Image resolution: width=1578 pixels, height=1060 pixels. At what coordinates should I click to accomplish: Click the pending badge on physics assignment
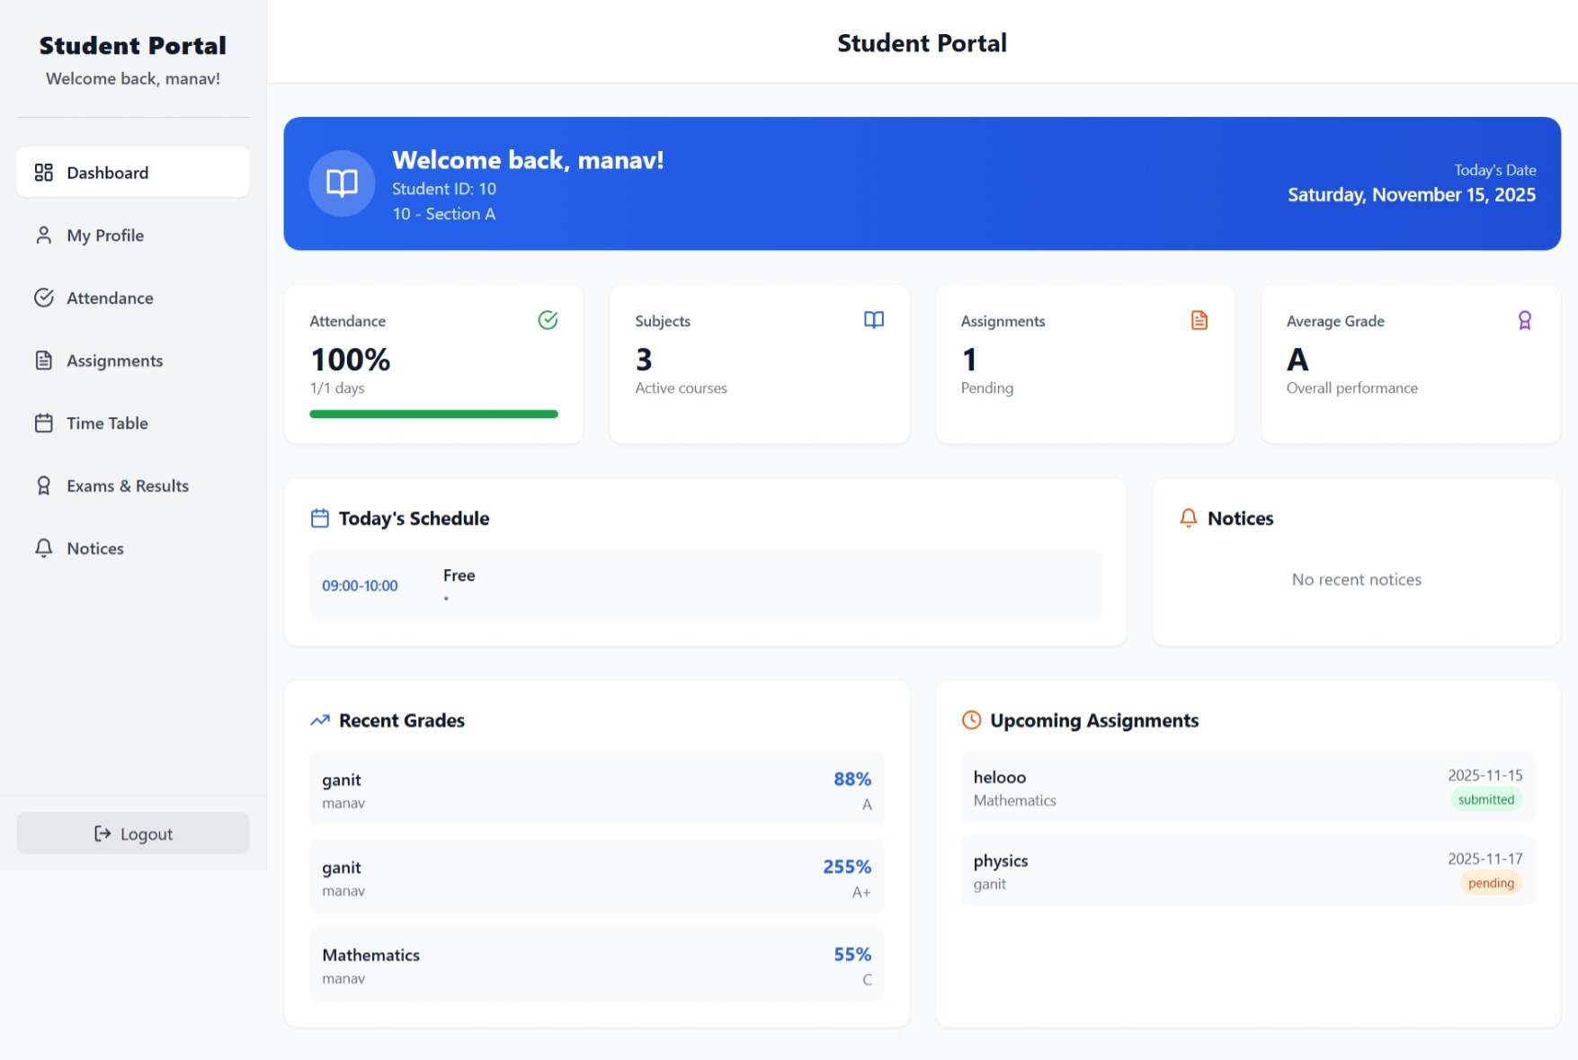click(x=1490, y=883)
